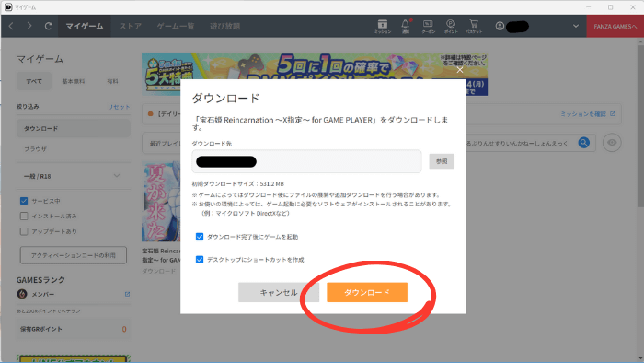644x363 pixels.
Task: Choose ダウンロード in sidebar filter
Action: click(74, 129)
